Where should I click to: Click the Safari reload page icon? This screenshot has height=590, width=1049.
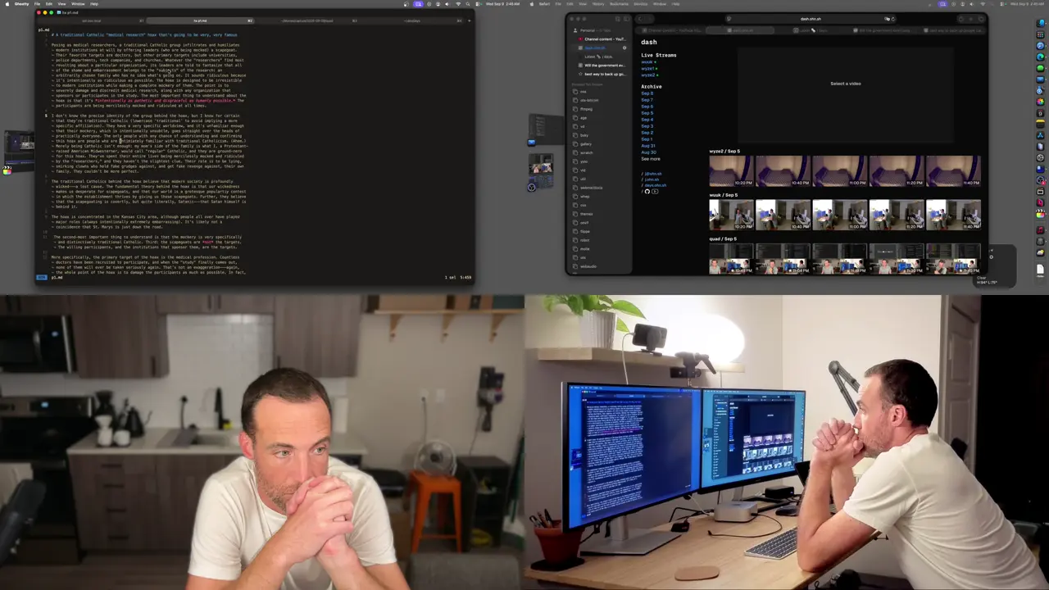[x=892, y=18]
